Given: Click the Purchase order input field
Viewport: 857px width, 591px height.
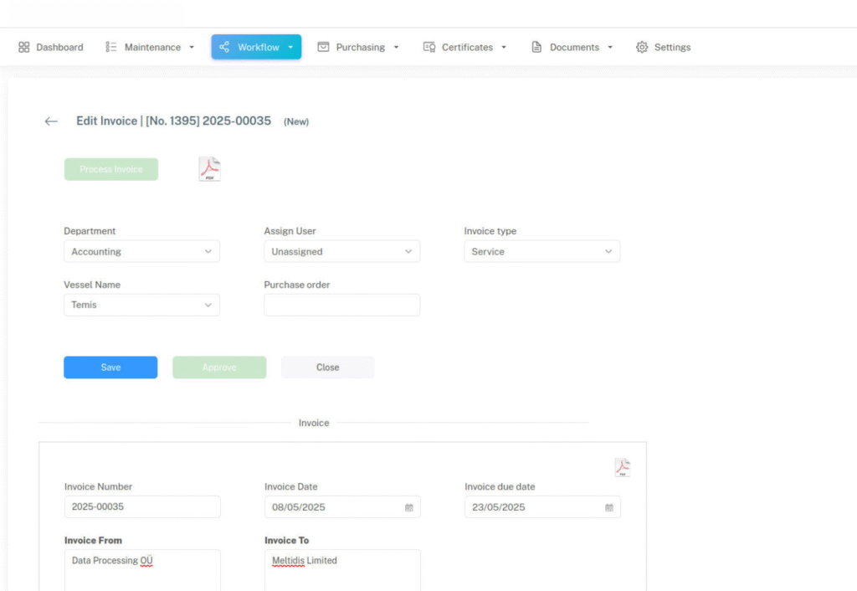Looking at the screenshot, I should tap(341, 305).
